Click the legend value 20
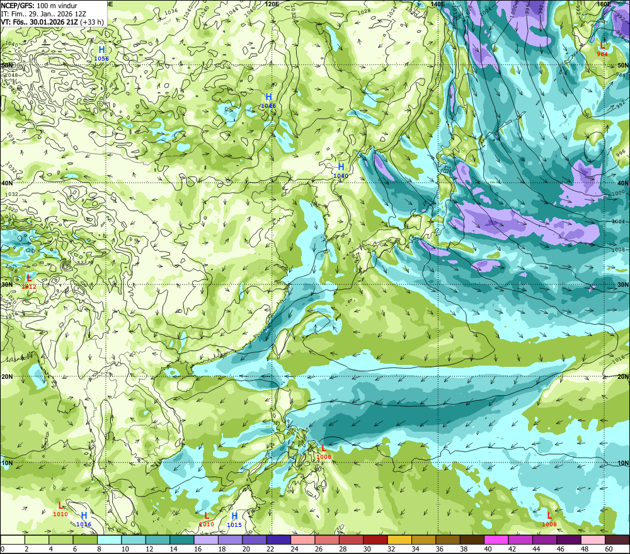Image resolution: width=630 pixels, height=554 pixels. (x=246, y=549)
